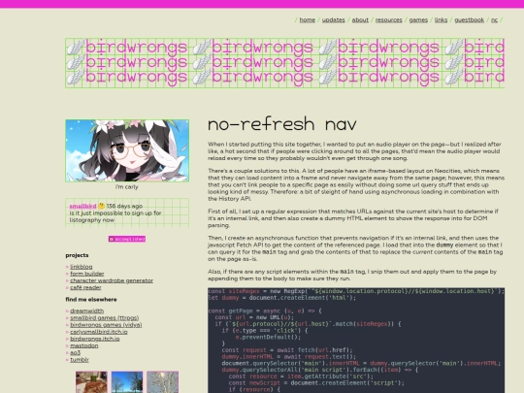Open the ao3 profile link

coord(75,353)
